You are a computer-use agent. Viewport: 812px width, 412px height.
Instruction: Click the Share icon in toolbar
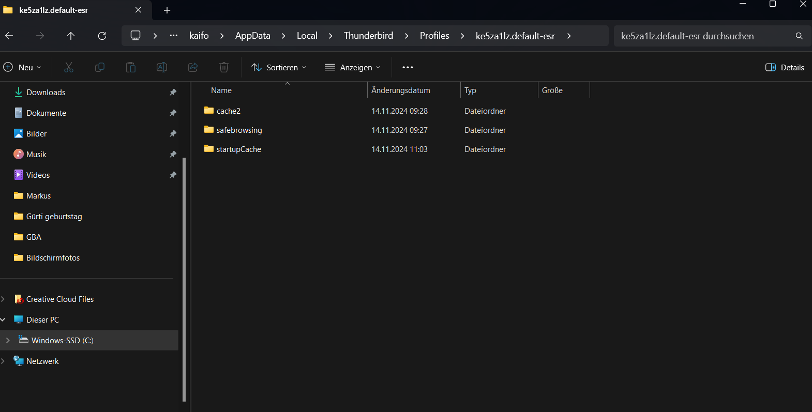(x=193, y=67)
